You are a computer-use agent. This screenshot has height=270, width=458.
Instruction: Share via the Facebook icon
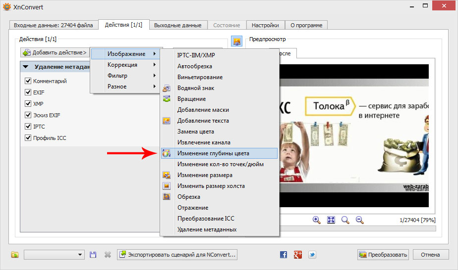[284, 255]
